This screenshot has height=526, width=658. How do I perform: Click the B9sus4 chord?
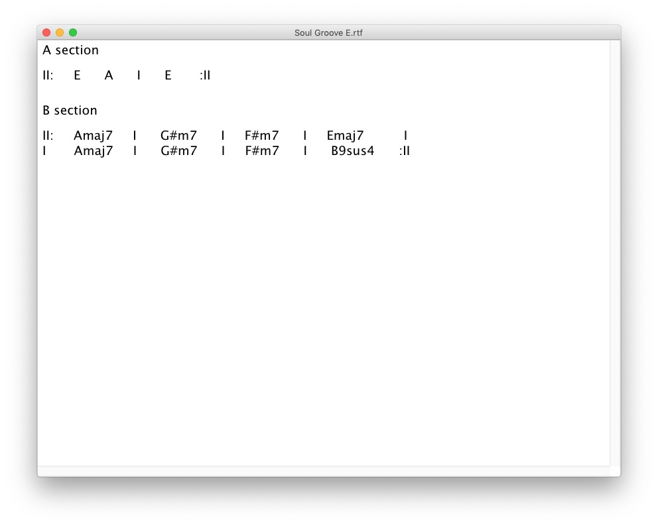[353, 151]
